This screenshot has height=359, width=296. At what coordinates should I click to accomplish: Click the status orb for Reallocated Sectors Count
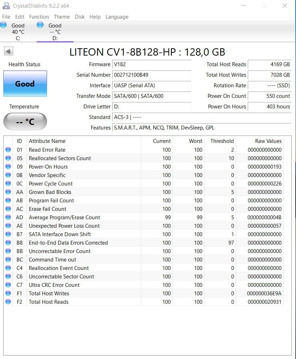(x=8, y=158)
